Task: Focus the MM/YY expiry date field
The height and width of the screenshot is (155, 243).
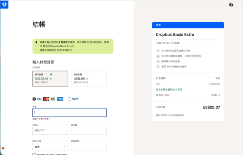Action: (50, 131)
